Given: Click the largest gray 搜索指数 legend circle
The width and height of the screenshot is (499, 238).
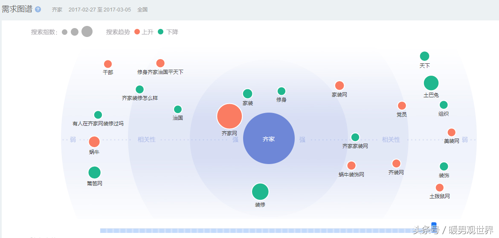Looking at the screenshot, I should coord(87,31).
